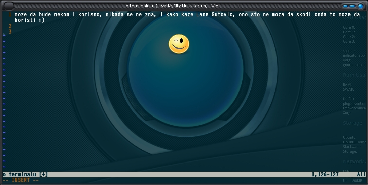Screen dimensions: 368x185
Task: Click the 'firefox' process in desktop monitor
Action: [x=348, y=99]
